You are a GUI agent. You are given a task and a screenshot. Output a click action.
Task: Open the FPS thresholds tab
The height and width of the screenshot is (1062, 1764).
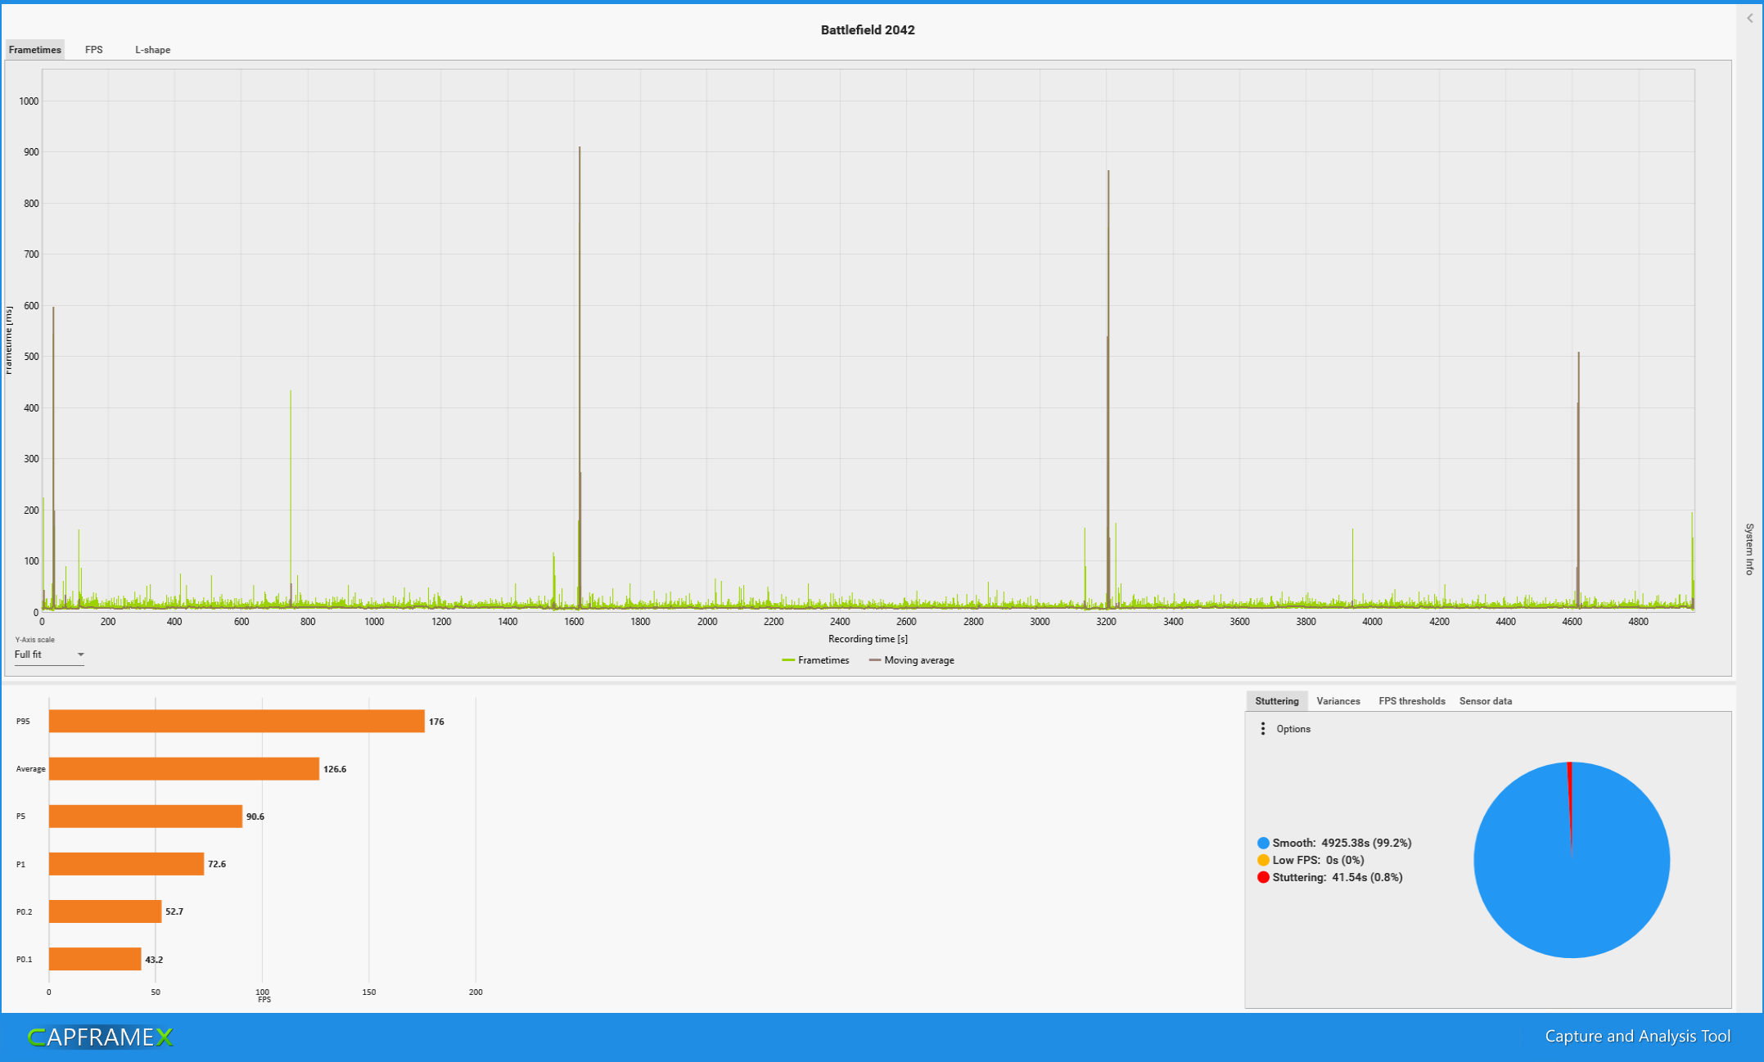point(1411,701)
